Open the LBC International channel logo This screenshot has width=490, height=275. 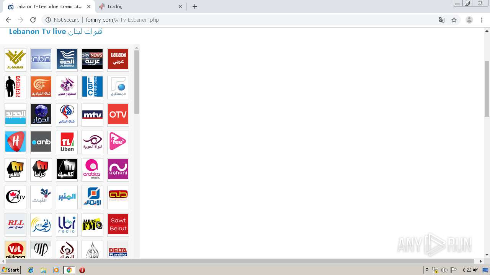coord(93,87)
